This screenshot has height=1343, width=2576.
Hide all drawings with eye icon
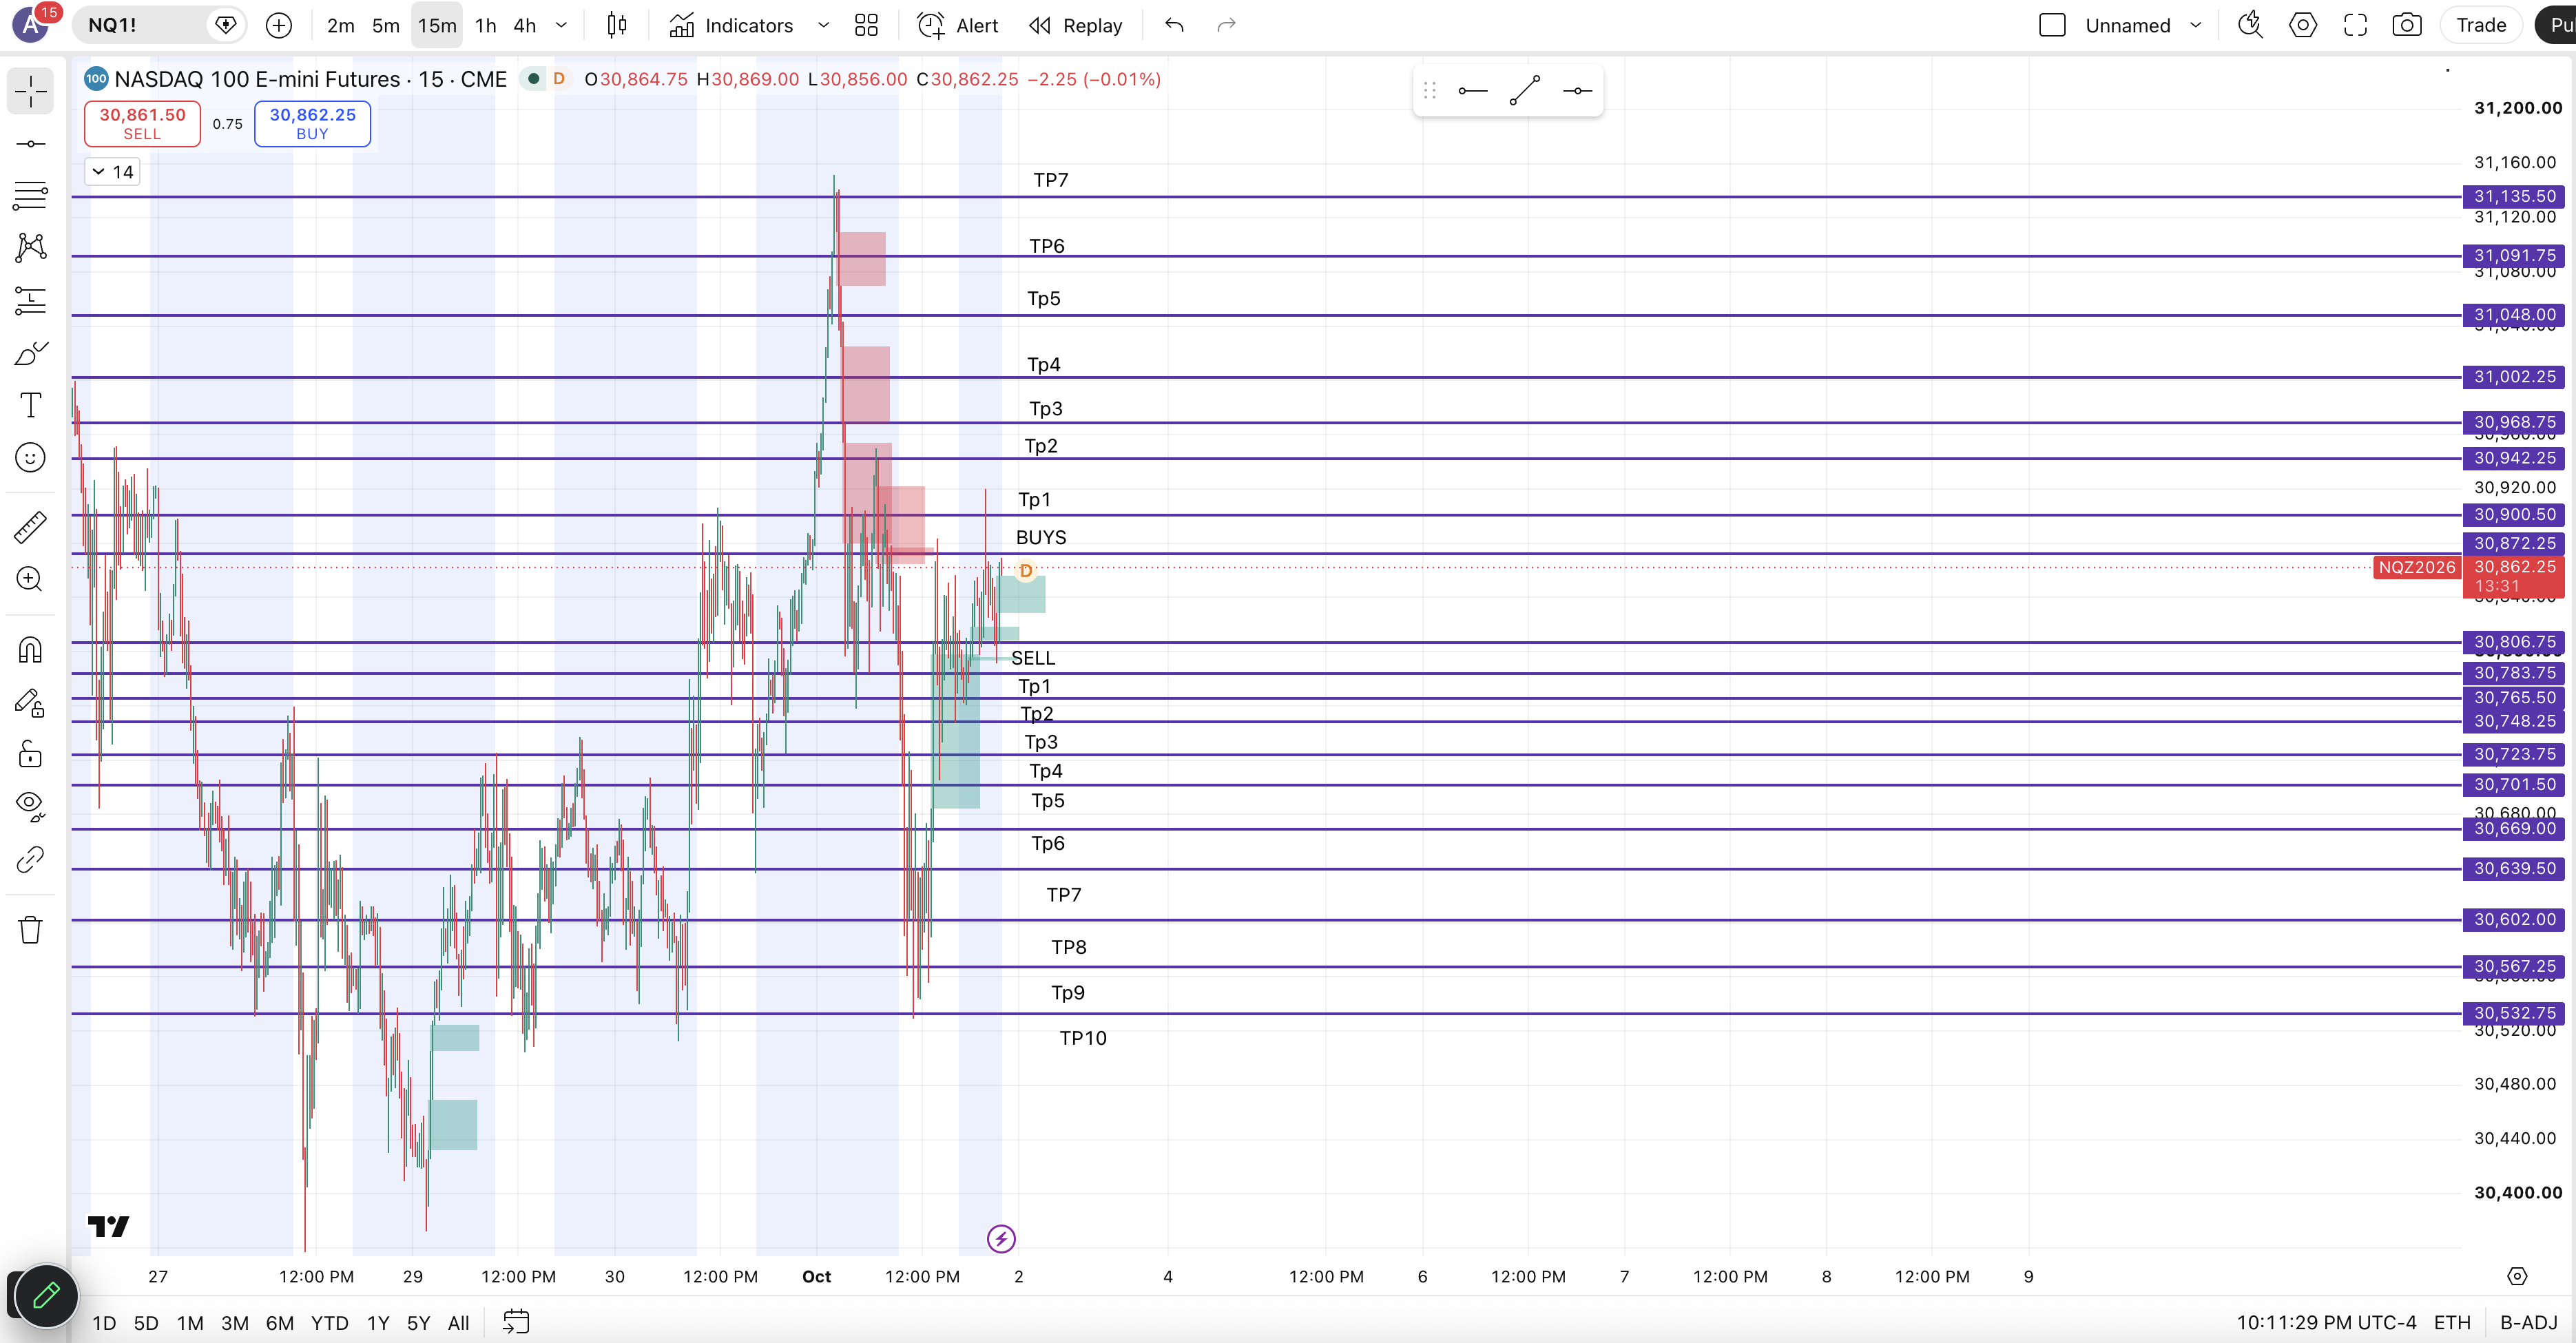click(x=30, y=806)
